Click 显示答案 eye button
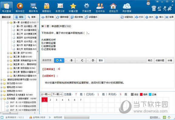This screenshot has width=175, height=120. pyautogui.click(x=48, y=17)
